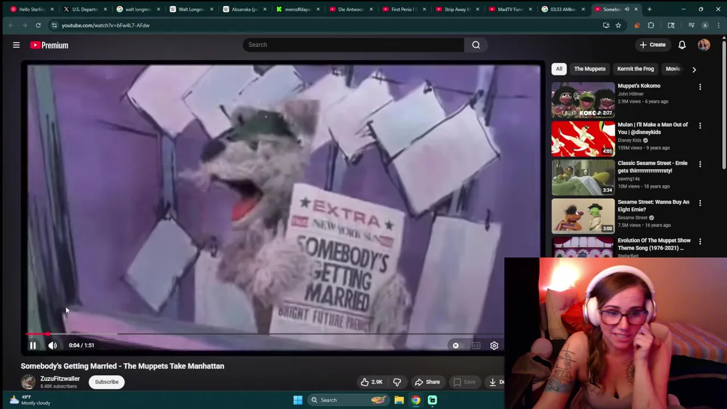Like the video
This screenshot has width=727, height=409.
(x=372, y=382)
